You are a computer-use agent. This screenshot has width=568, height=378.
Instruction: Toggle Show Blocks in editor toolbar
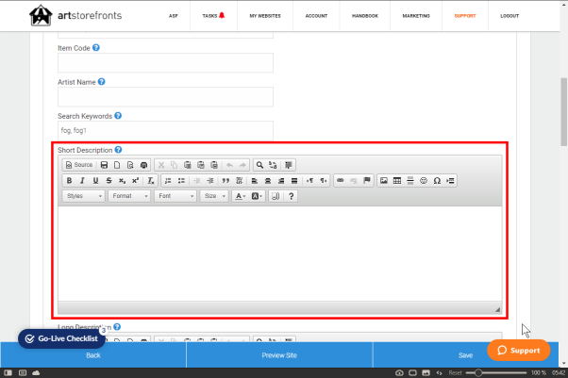(276, 196)
